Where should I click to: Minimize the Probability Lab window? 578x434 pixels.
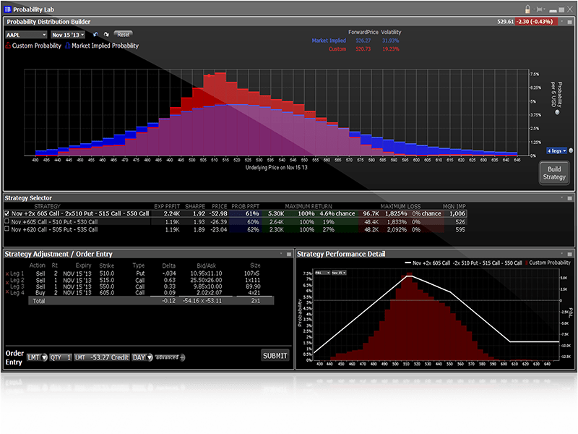tap(553, 11)
